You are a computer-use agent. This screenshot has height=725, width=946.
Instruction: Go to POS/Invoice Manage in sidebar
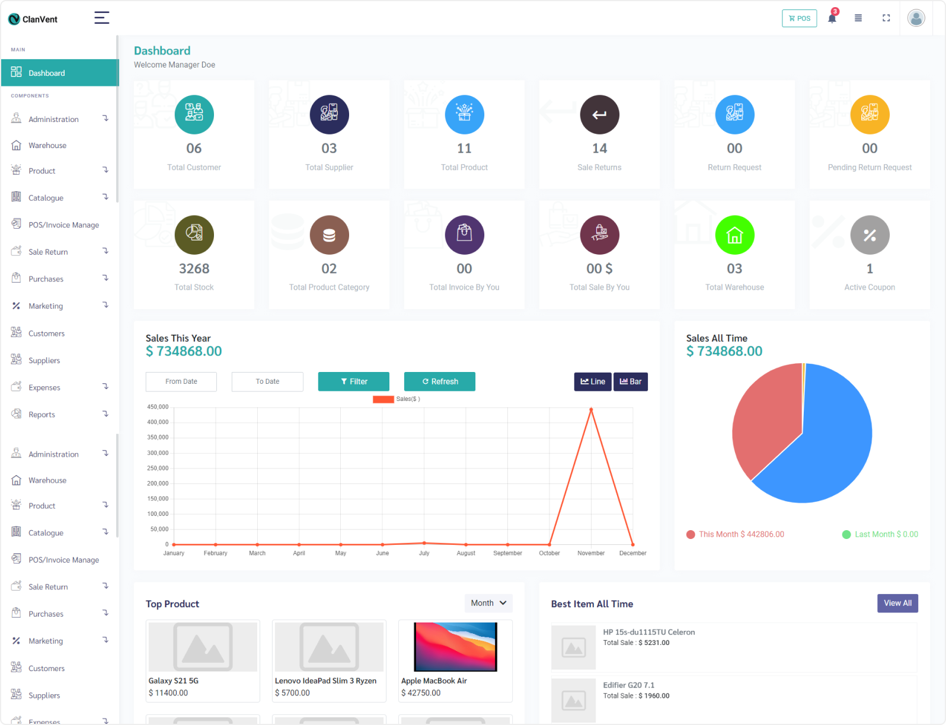click(63, 225)
